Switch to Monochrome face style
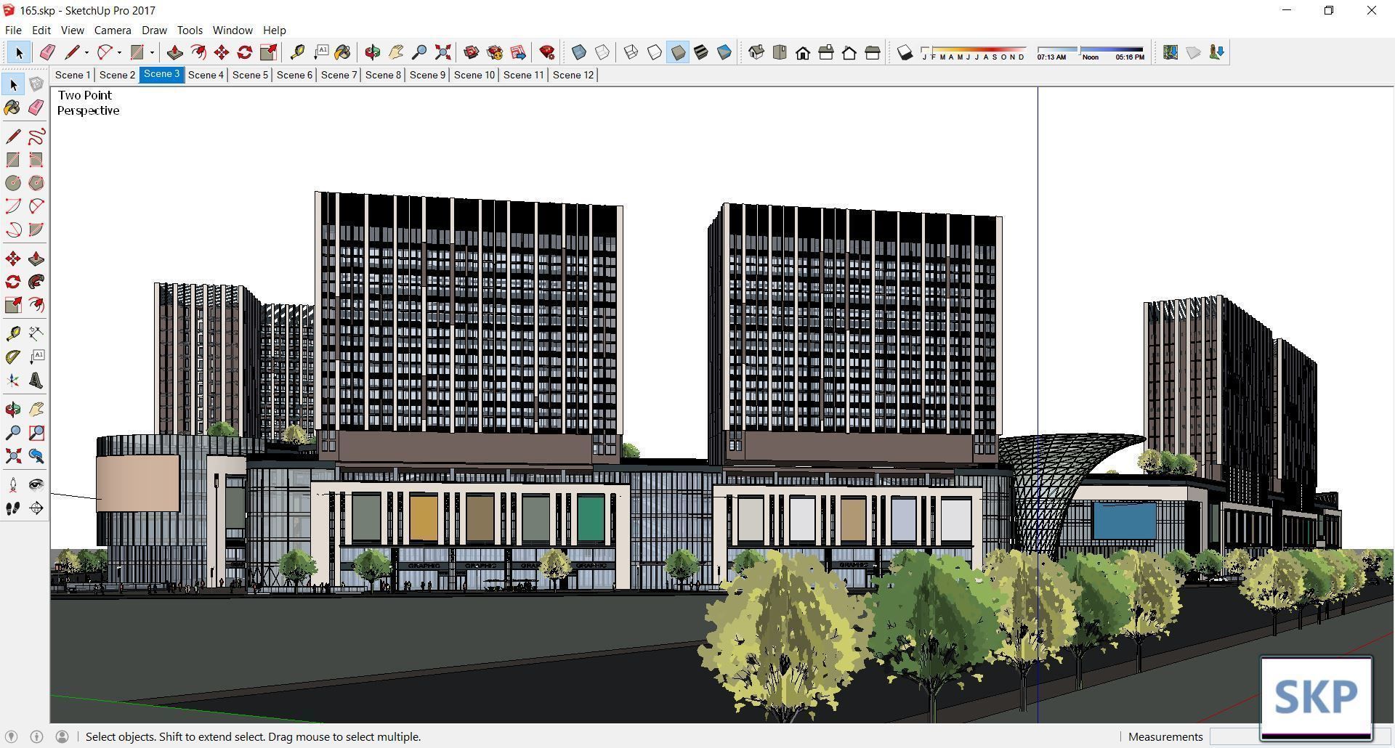 click(x=724, y=52)
